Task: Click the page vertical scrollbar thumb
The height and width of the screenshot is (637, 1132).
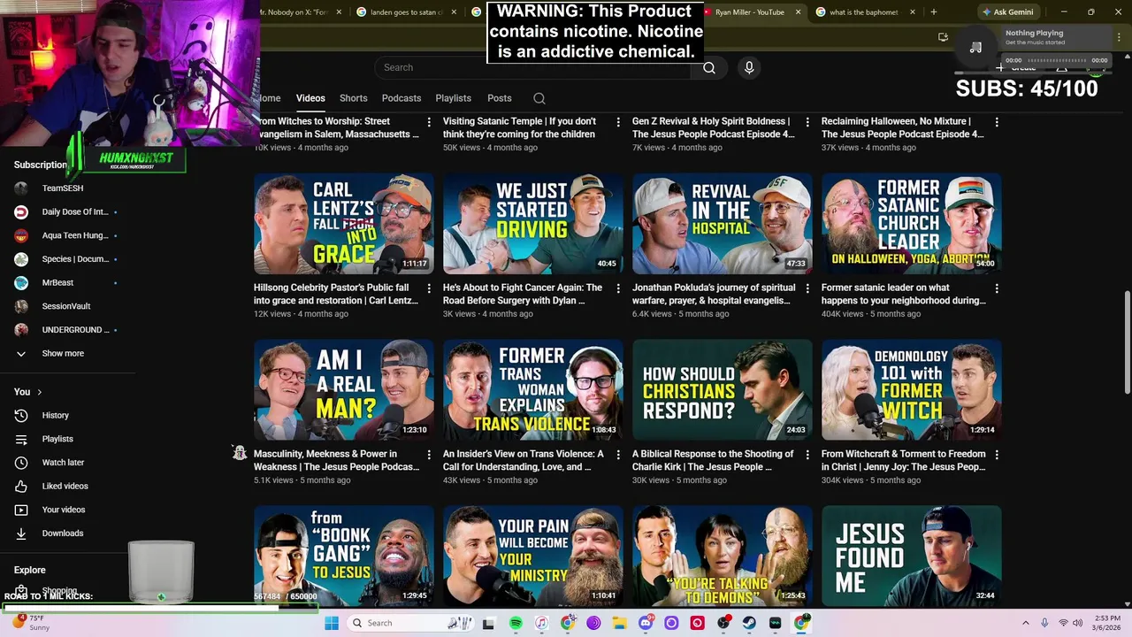Action: pyautogui.click(x=1127, y=342)
